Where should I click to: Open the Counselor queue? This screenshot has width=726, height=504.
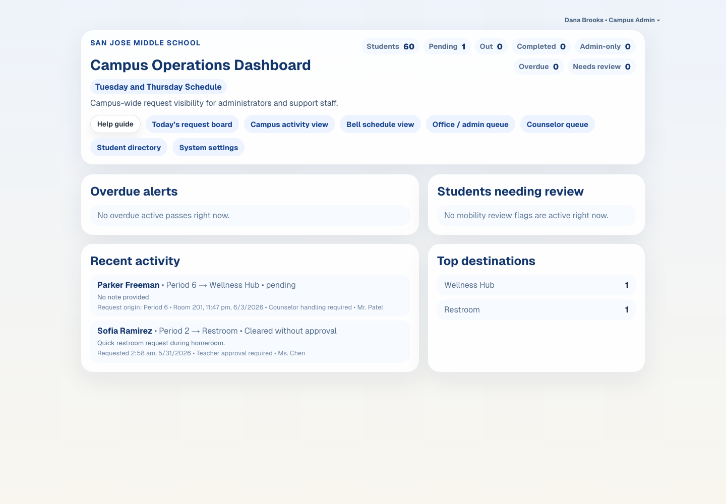click(558, 124)
